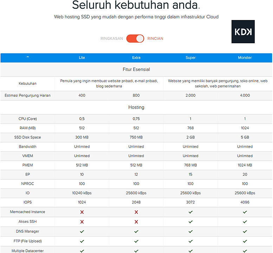This screenshot has height=253, width=273.
Task: Click the '4096' IOPS value
Action: click(x=245, y=202)
